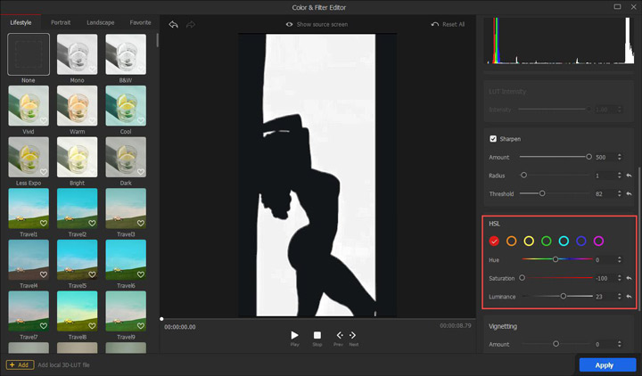
Task: Click the Hue value stepper arrows
Action: pos(619,260)
